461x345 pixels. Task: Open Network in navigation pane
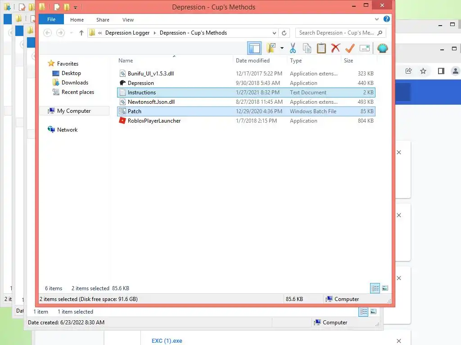click(x=67, y=129)
